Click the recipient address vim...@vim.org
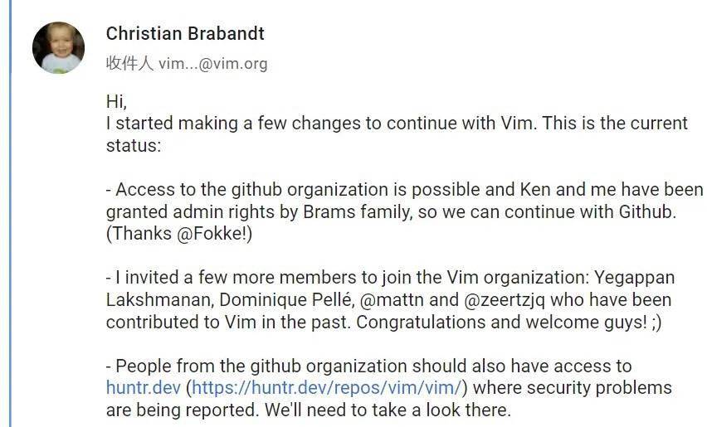This screenshot has width=707, height=427. tap(212, 64)
